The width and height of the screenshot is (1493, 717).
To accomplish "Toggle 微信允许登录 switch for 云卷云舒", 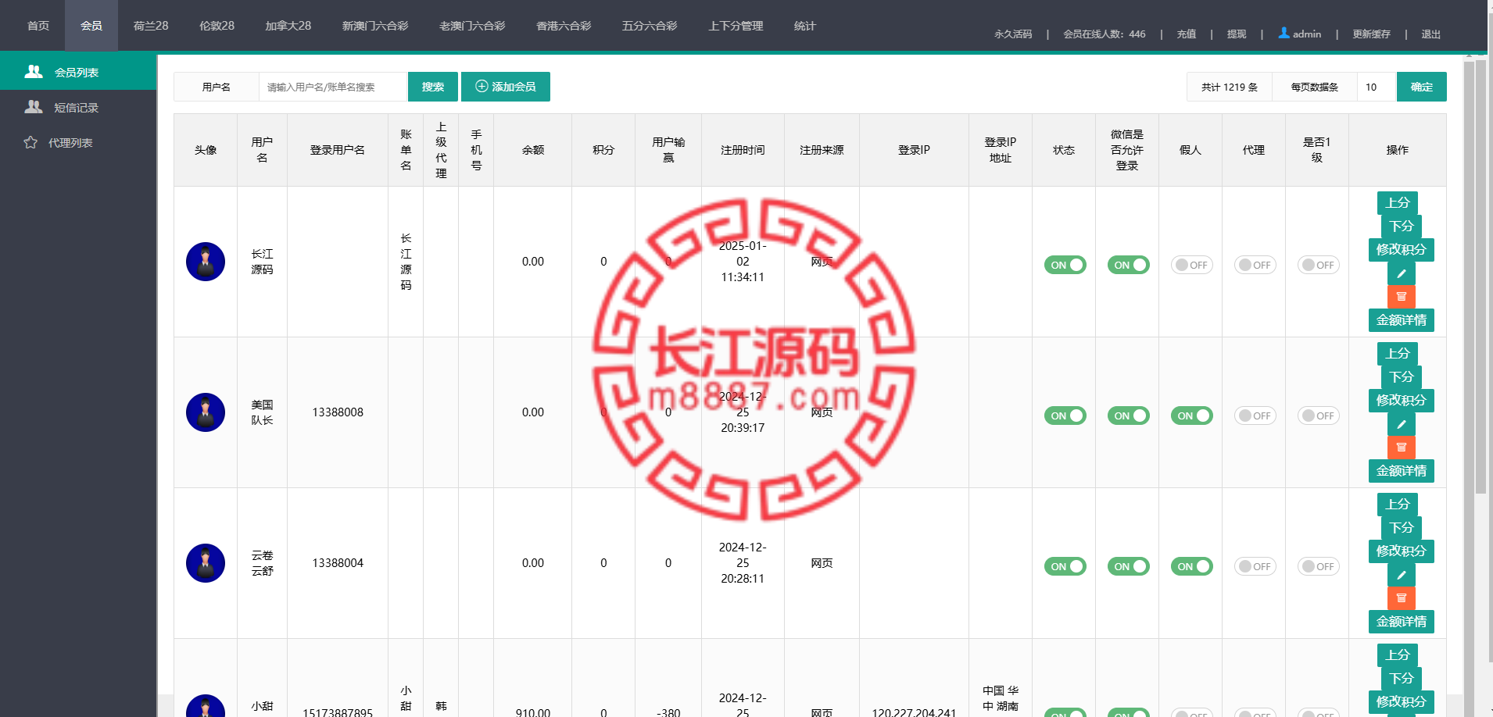I will tap(1128, 566).
